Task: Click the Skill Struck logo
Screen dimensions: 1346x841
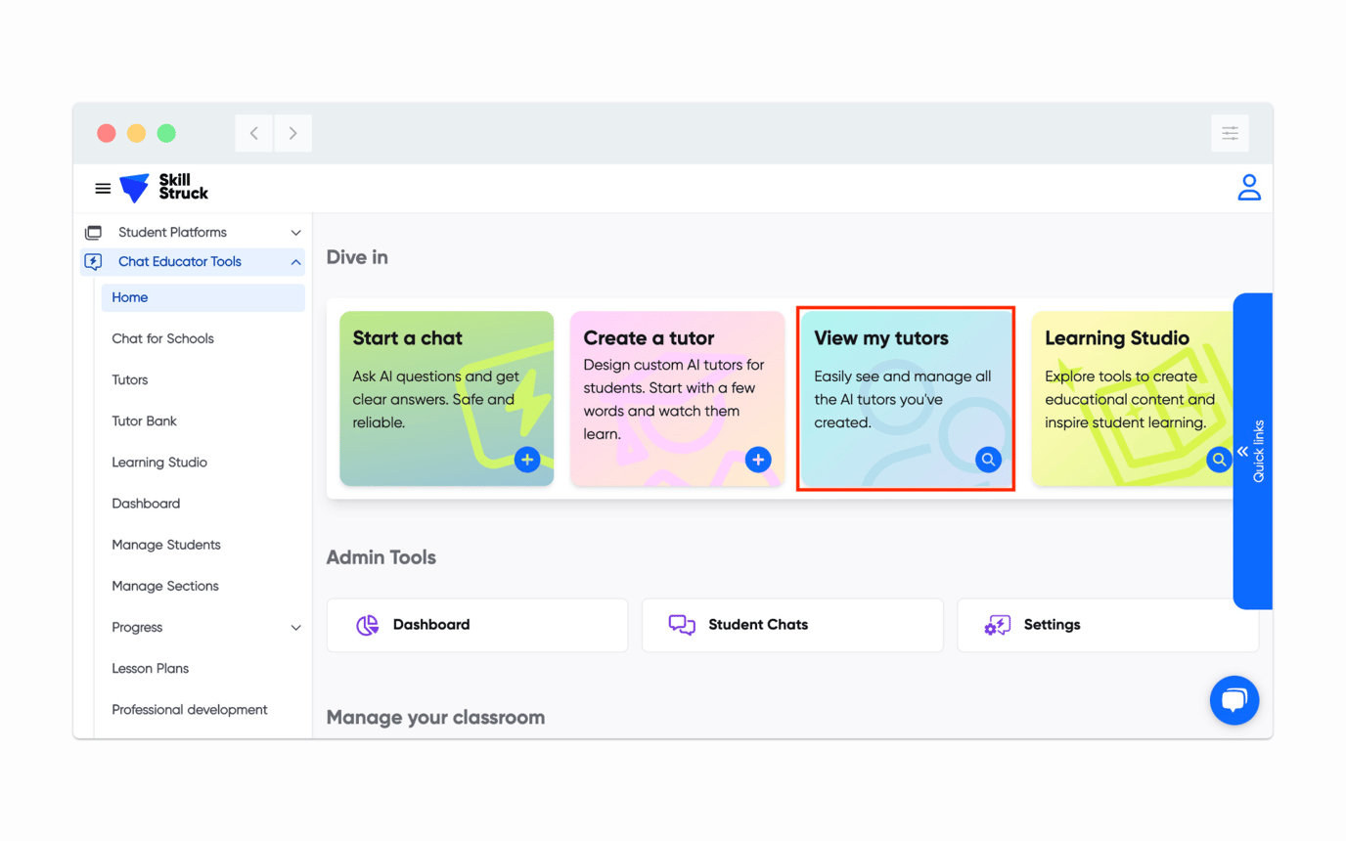Action: click(161, 188)
